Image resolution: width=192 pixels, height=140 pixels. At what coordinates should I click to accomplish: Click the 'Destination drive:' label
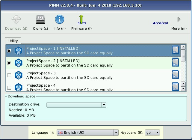pos(25,104)
